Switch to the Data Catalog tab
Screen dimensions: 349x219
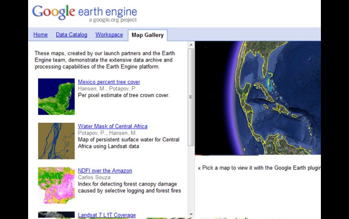71,35
